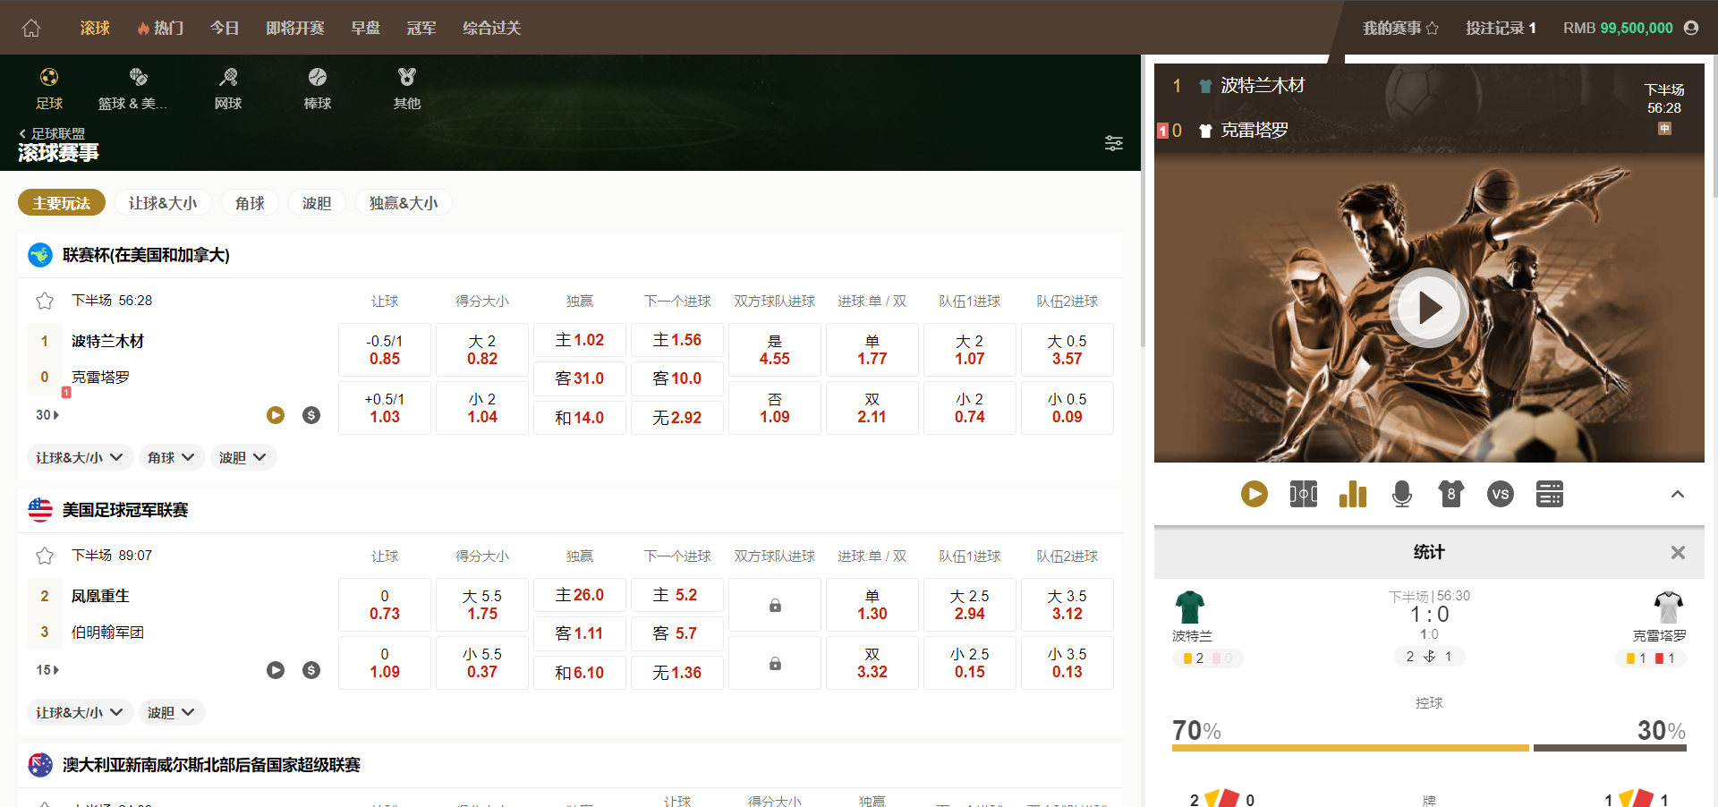Select the 让球&大小 bet type tab
Image resolution: width=1718 pixels, height=807 pixels.
coord(163,203)
